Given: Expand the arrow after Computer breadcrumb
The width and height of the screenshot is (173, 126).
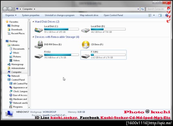Looking at the screenshot, I should (35, 9).
